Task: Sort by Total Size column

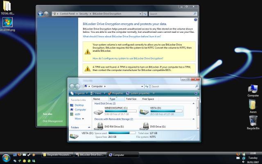Action: [x=133, y=99]
